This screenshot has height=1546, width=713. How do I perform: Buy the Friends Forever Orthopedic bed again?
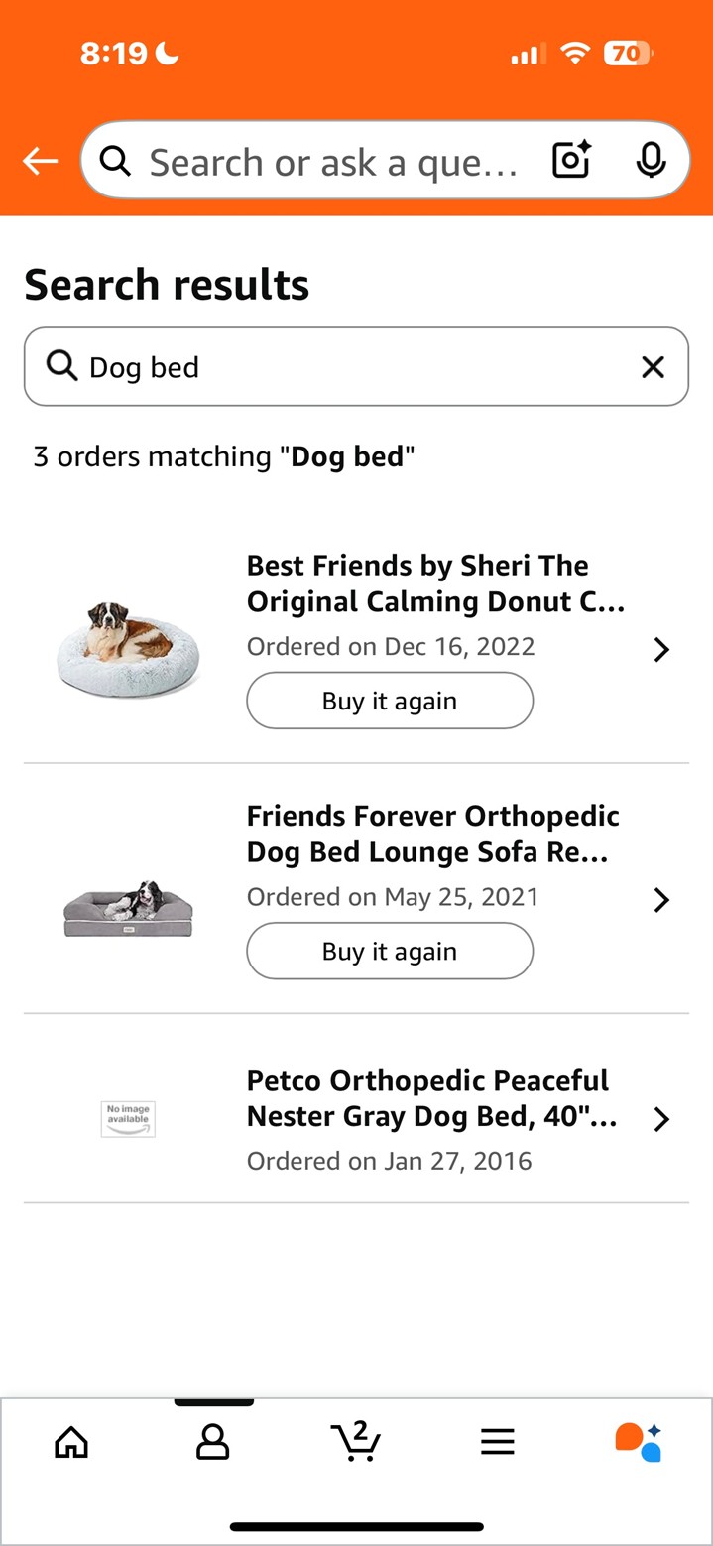[390, 951]
